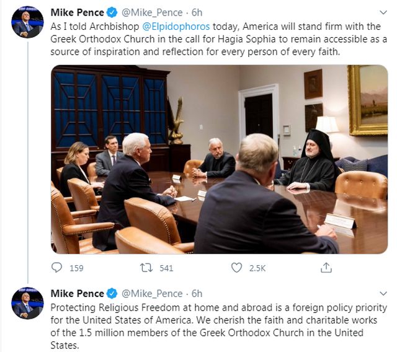This screenshot has width=397, height=352.
Task: Open the second tweet's profile avatar
Action: (x=27, y=302)
